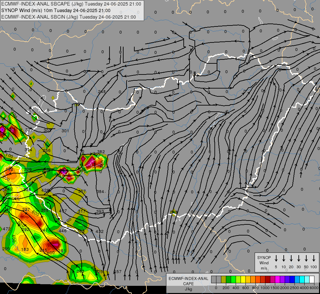Click the map value '157'
The width and height of the screenshot is (320, 294).
point(118,271)
